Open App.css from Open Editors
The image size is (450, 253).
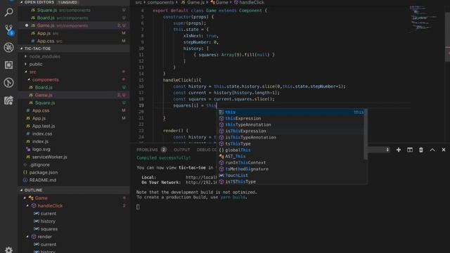(x=74, y=41)
